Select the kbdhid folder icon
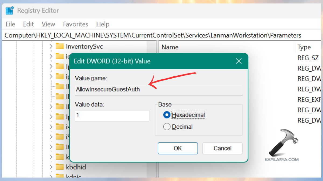This screenshot has height=181, width=323. coord(60,167)
